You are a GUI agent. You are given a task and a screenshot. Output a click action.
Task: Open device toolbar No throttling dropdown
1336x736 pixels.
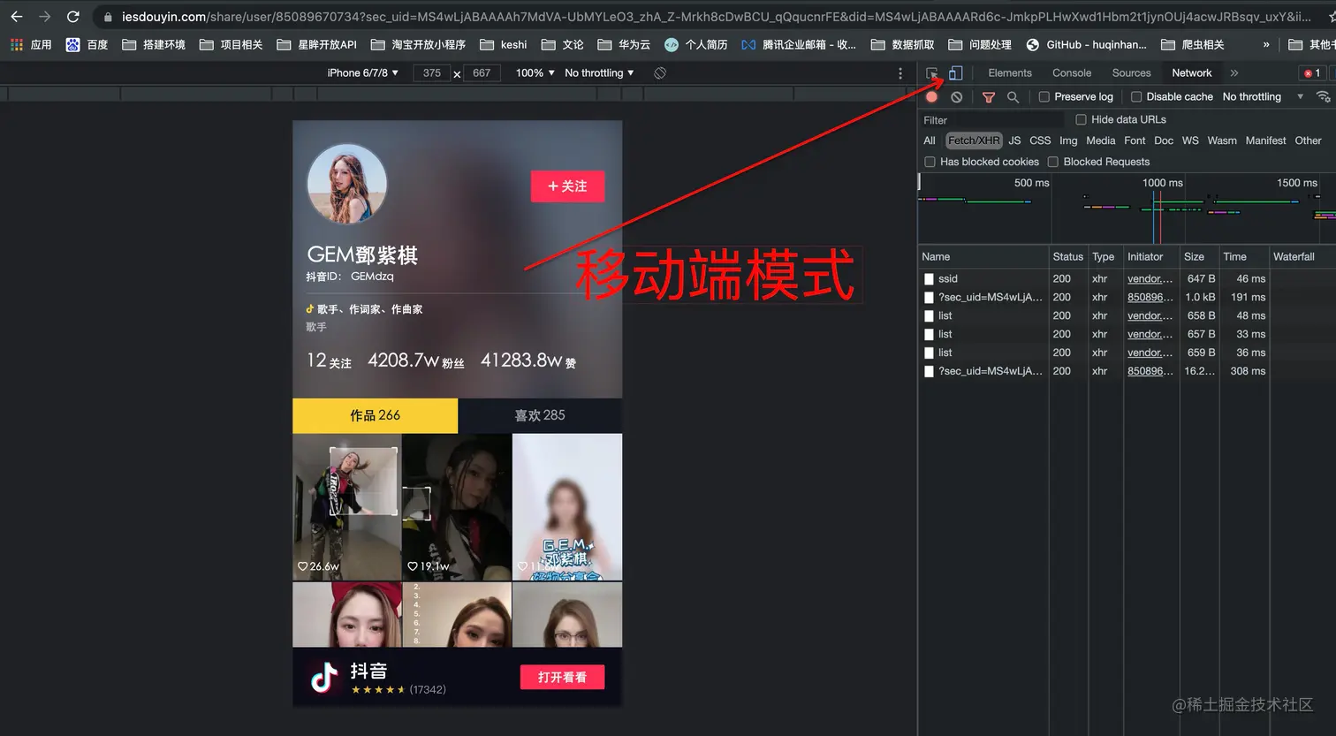[x=599, y=73]
